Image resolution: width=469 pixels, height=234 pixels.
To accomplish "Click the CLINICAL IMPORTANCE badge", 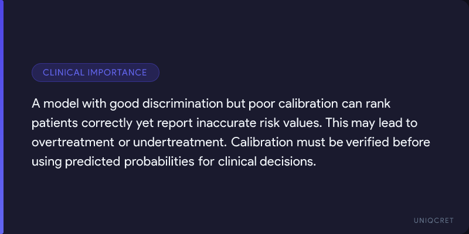I will click(95, 73).
